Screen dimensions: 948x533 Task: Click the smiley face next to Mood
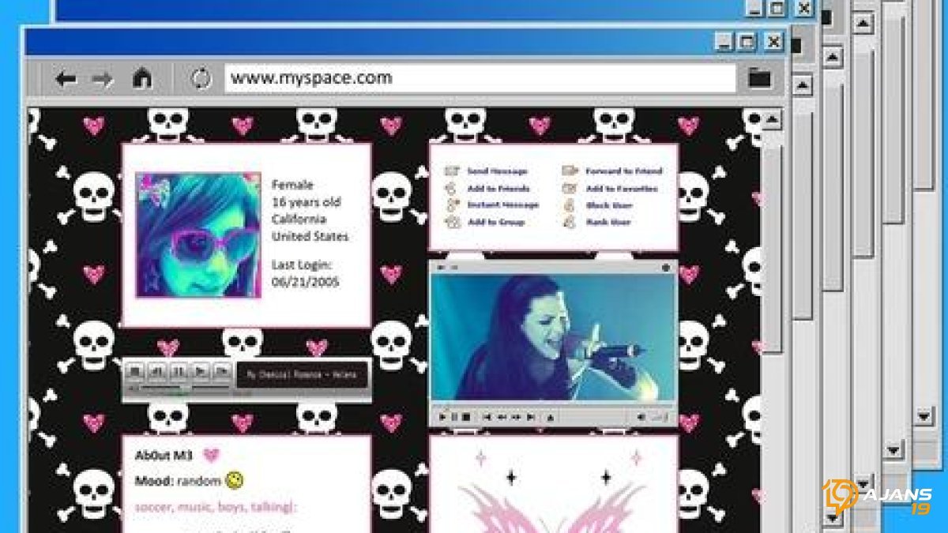click(x=234, y=479)
